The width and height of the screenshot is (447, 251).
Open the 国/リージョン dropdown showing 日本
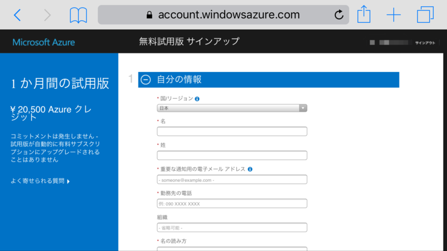(x=232, y=108)
